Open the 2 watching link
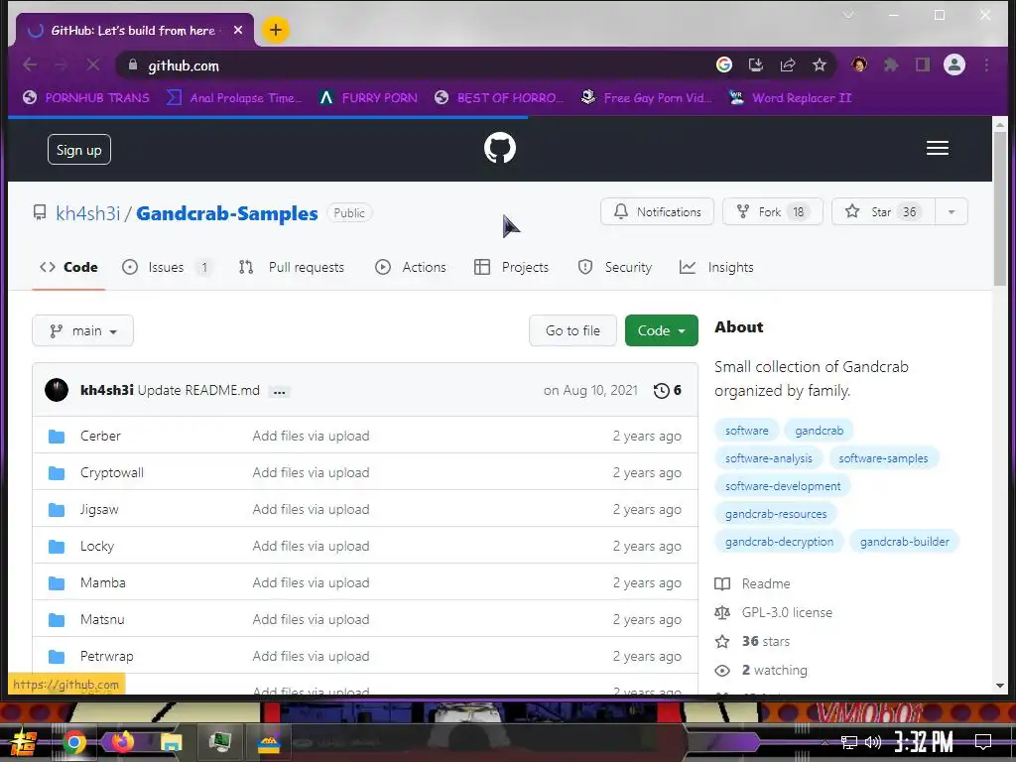Screen dimensions: 1016x762 pyautogui.click(x=761, y=670)
